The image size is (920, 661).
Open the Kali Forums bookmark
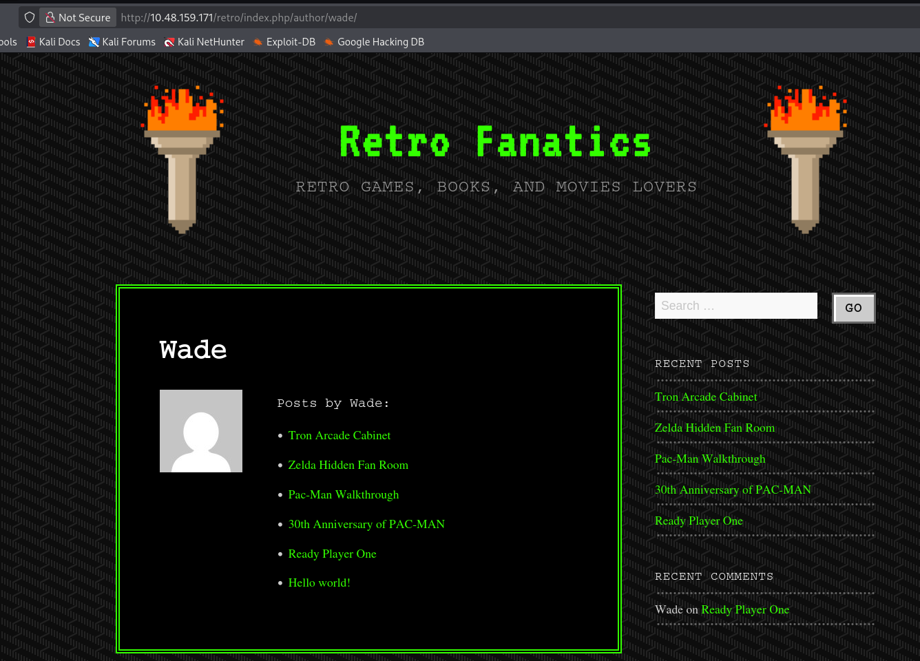tap(123, 42)
